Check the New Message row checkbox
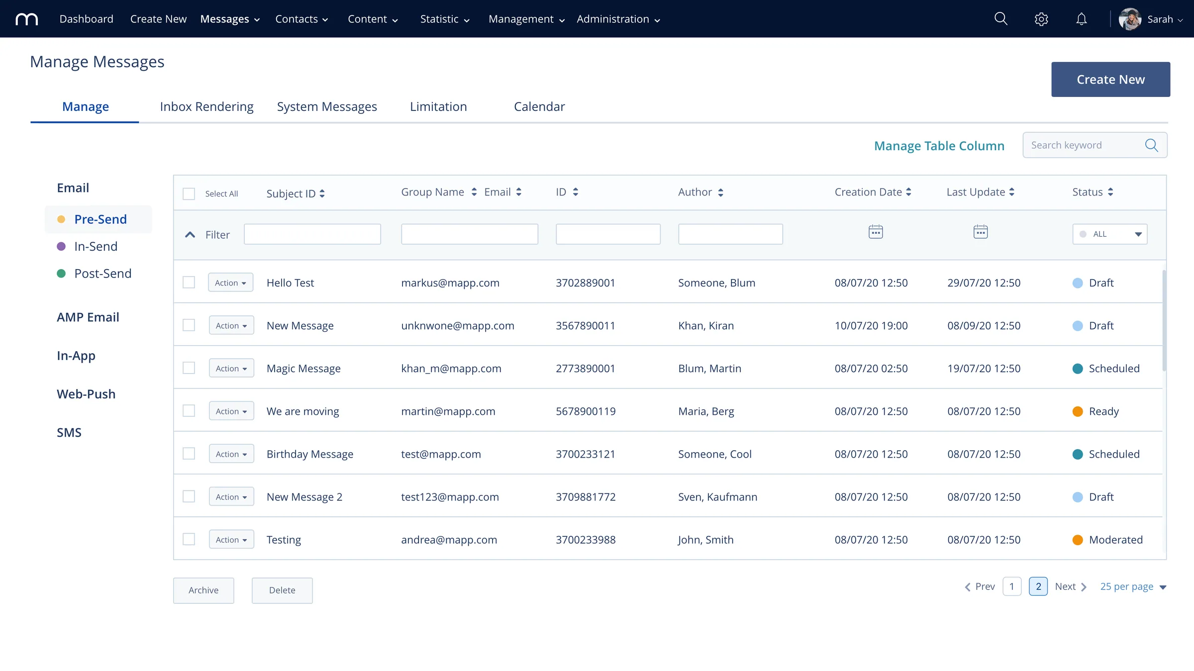Viewport: 1194px width, 671px height. (x=189, y=325)
